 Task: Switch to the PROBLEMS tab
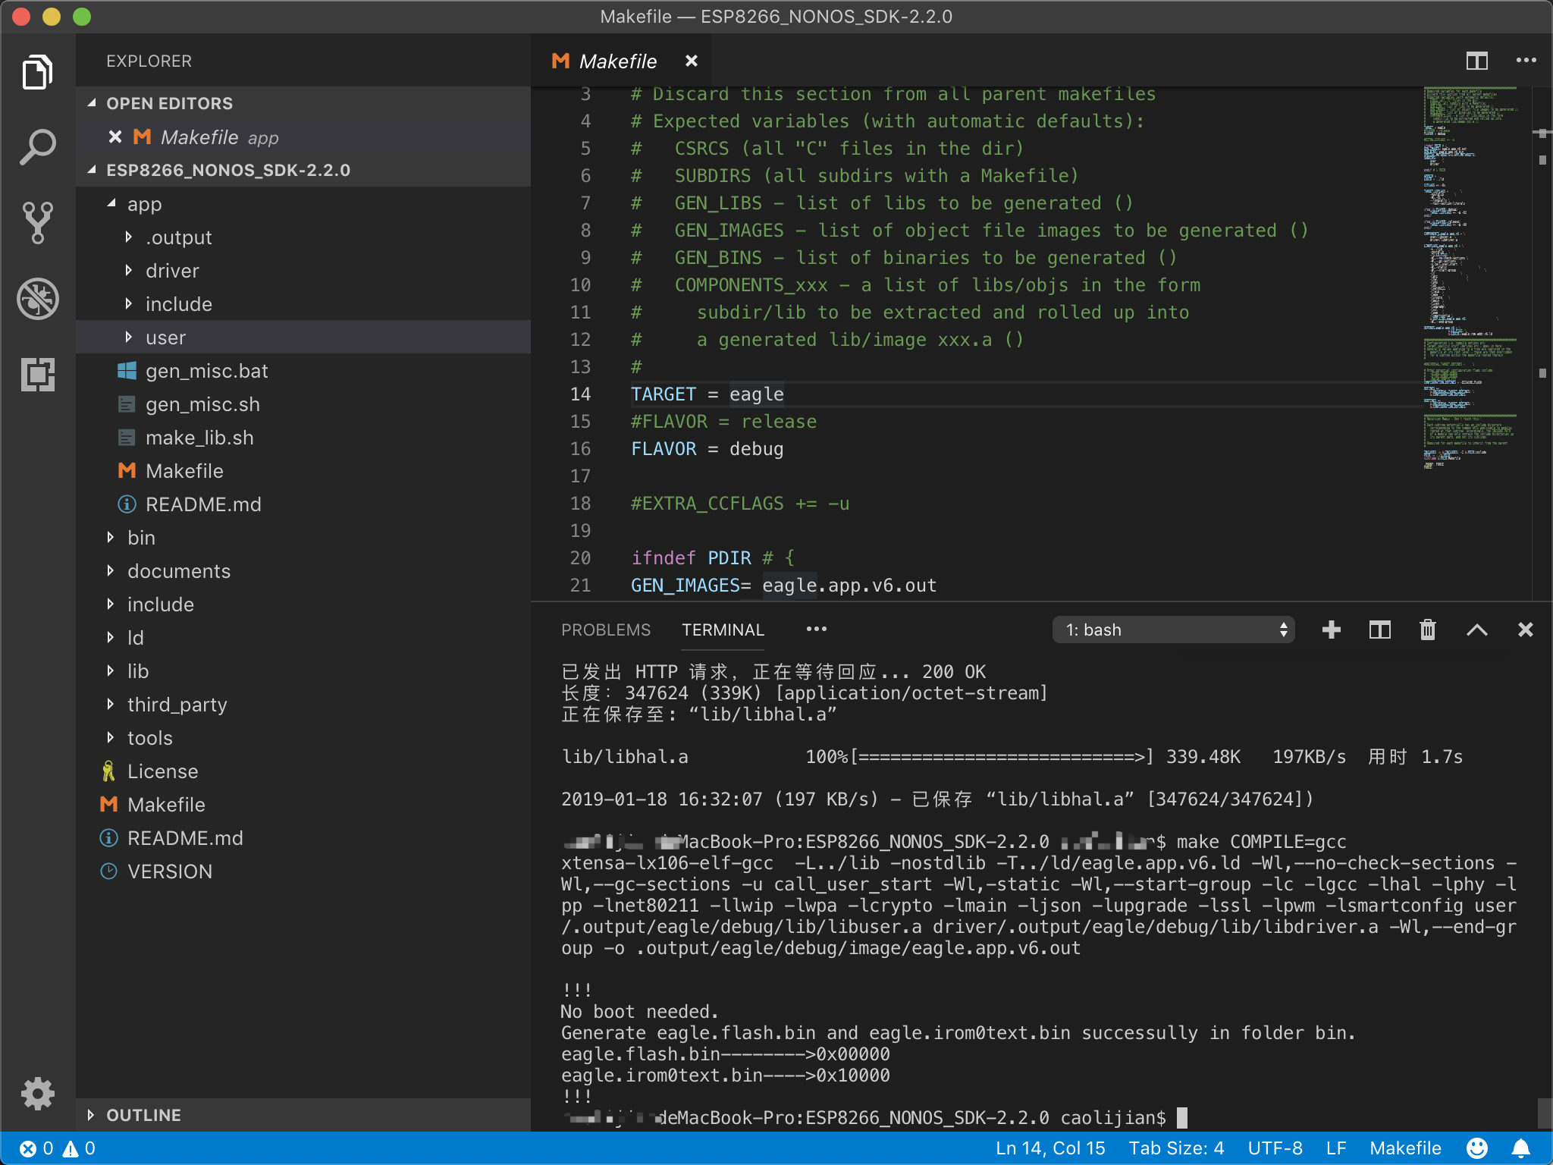(x=605, y=630)
